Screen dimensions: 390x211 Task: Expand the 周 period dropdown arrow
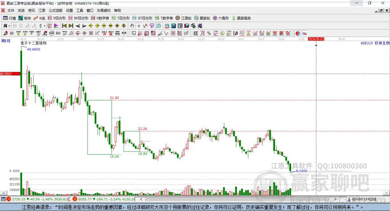tap(9, 26)
